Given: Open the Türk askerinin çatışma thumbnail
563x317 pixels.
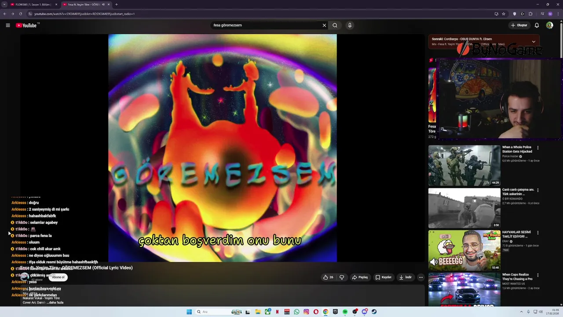Looking at the screenshot, I should click(464, 208).
